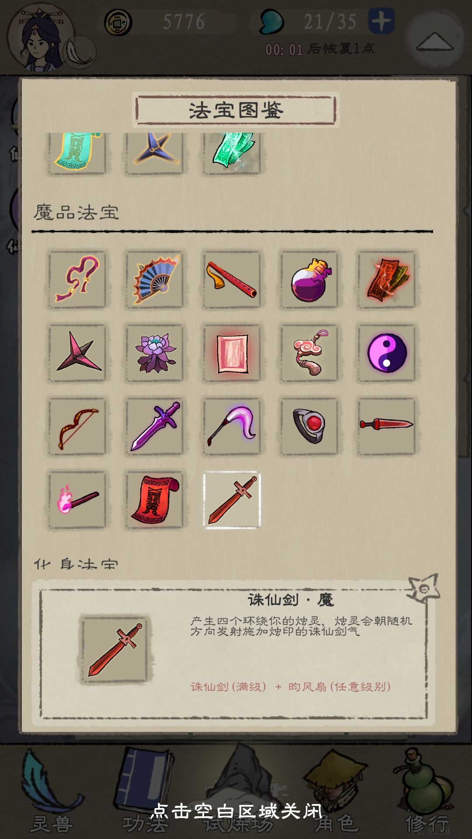This screenshot has width=472, height=839.
Task: Tap the purple yin-yang orb artifact
Action: (x=387, y=353)
